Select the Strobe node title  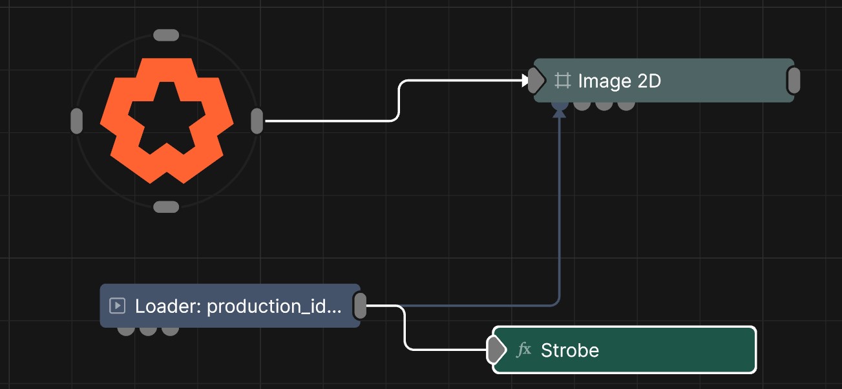pyautogui.click(x=570, y=350)
